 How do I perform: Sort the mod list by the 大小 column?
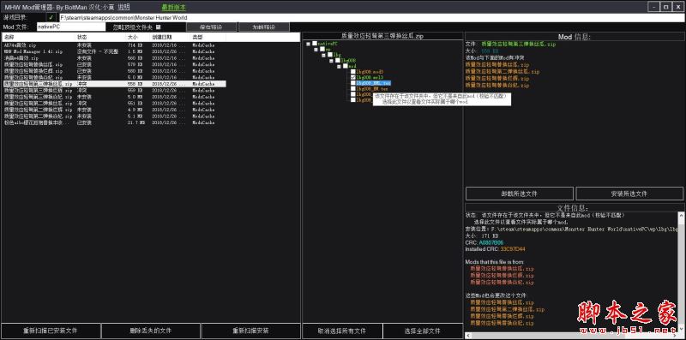pyautogui.click(x=138, y=38)
